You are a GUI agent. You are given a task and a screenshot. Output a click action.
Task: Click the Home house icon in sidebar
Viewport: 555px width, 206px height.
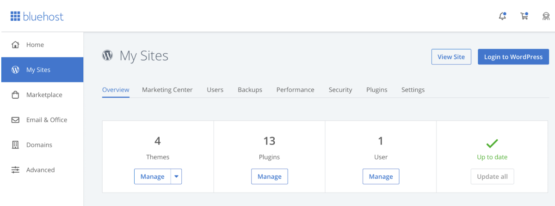[15, 45]
